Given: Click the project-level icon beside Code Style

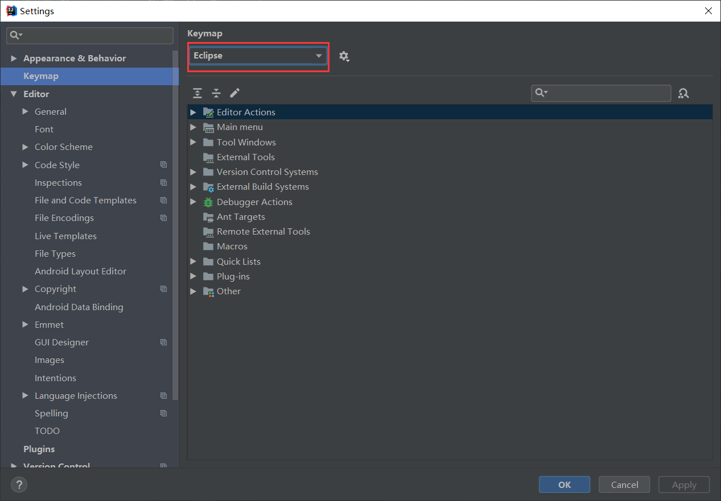Looking at the screenshot, I should 164,165.
